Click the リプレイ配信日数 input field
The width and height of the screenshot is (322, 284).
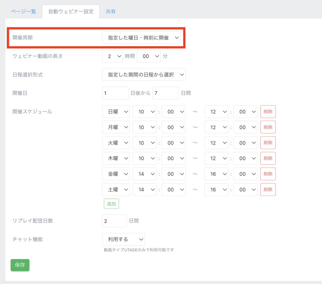tap(114, 221)
